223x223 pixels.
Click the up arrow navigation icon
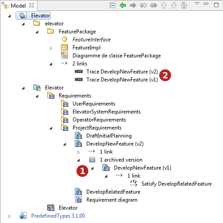[x=164, y=5]
